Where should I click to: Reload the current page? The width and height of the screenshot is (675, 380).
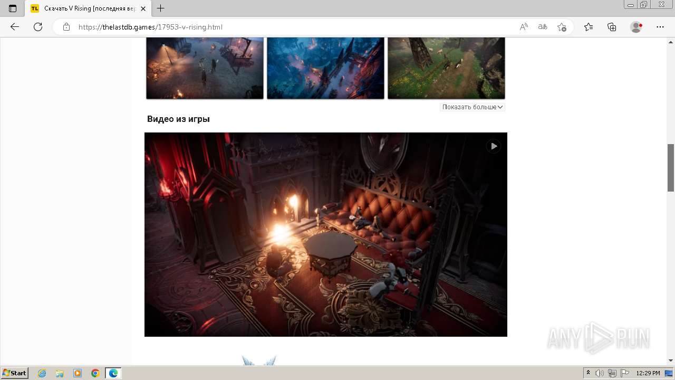pos(38,27)
